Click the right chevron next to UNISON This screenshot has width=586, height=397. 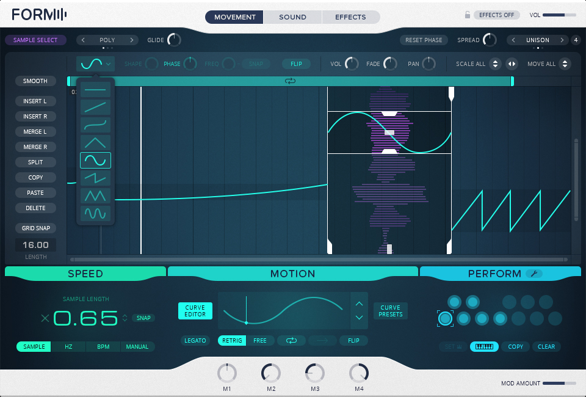(x=562, y=39)
